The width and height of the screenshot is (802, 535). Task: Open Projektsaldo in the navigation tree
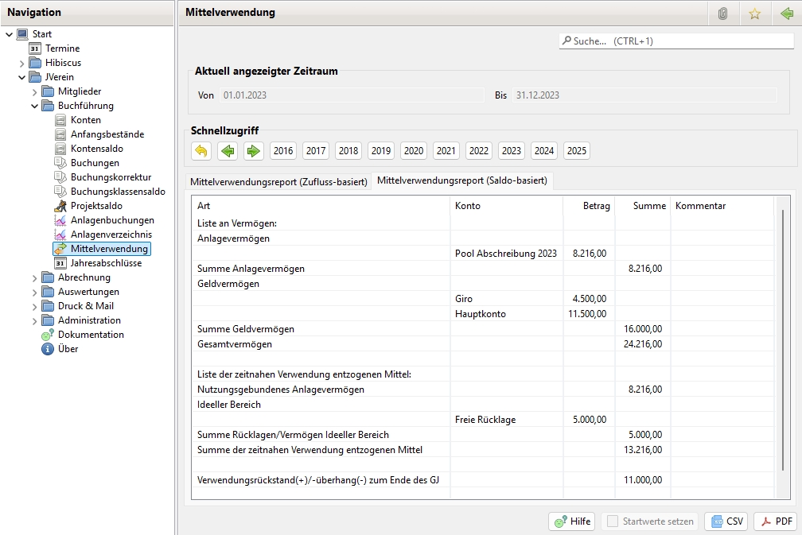tap(95, 206)
